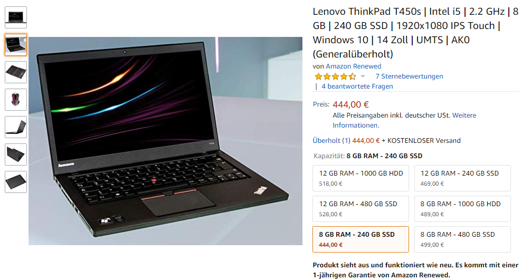This screenshot has width=522, height=280.
Task: Select the highlighted second laptop thumbnail
Action: tap(16, 45)
